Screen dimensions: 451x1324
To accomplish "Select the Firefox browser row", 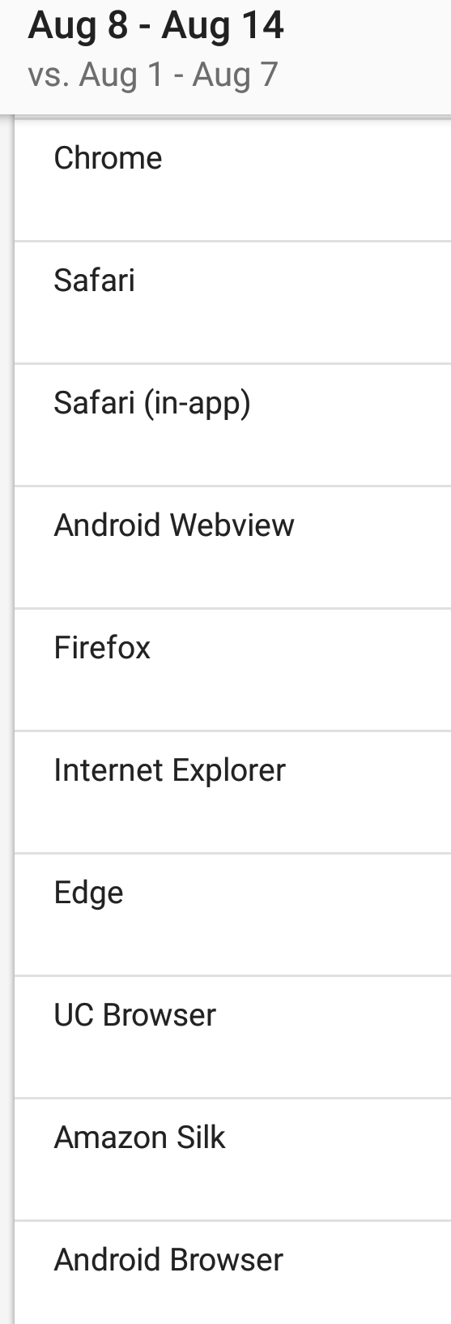I will point(232,670).
